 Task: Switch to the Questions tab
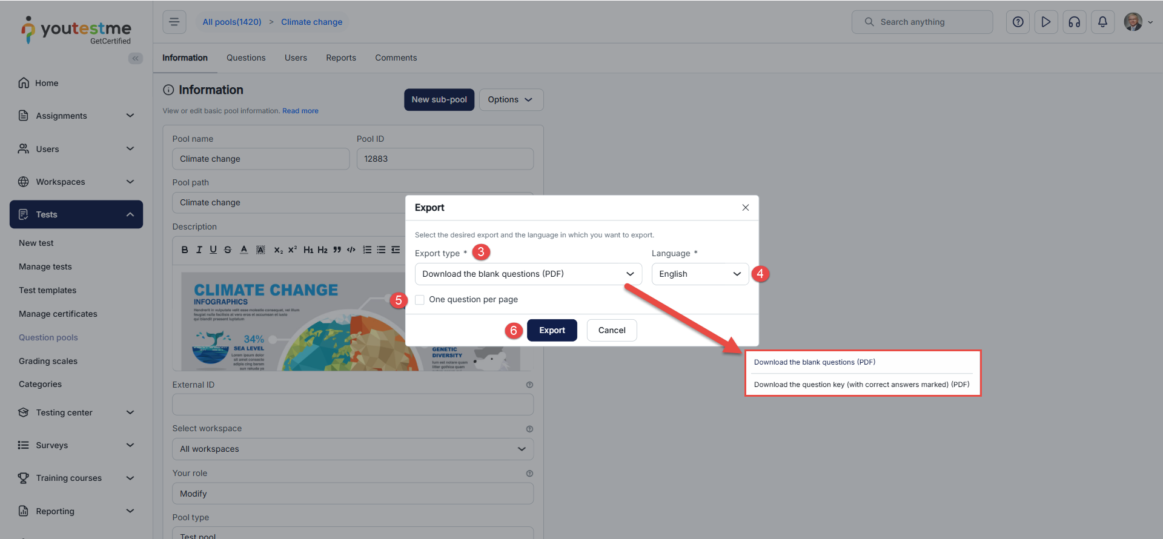[x=246, y=58]
